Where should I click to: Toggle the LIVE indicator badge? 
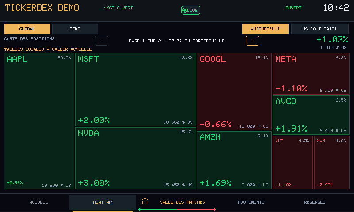191,10
